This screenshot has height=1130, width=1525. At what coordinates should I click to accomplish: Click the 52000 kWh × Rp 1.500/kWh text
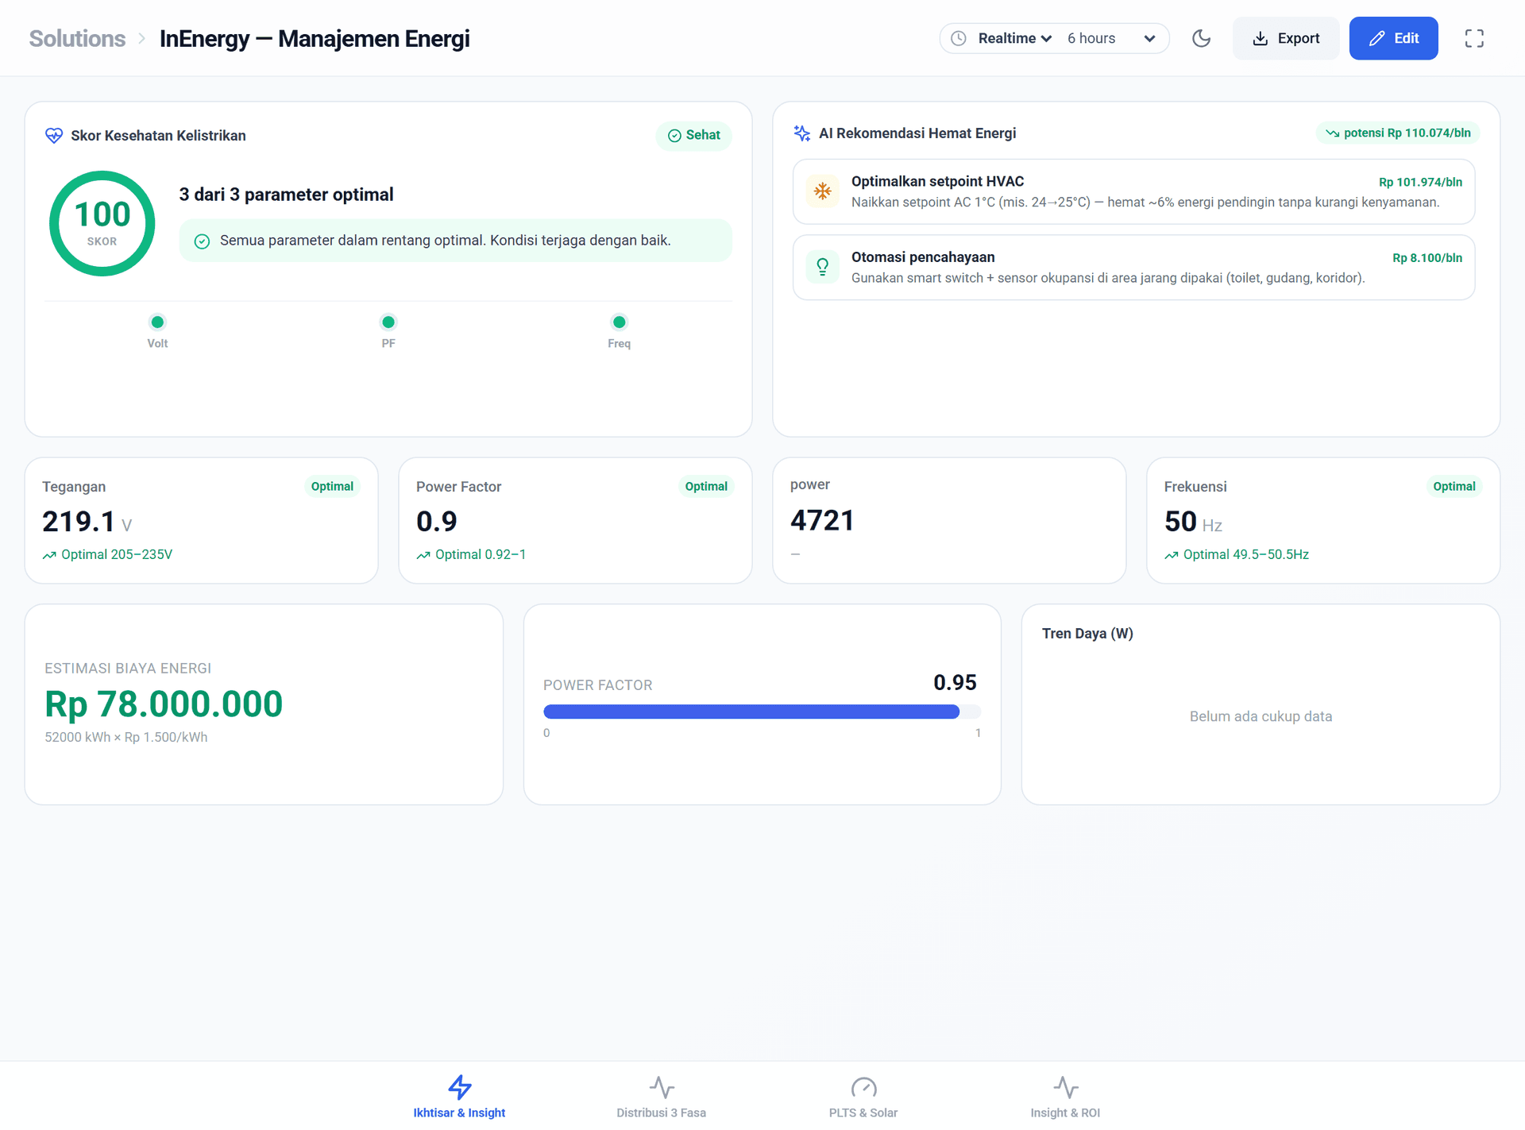[126, 737]
